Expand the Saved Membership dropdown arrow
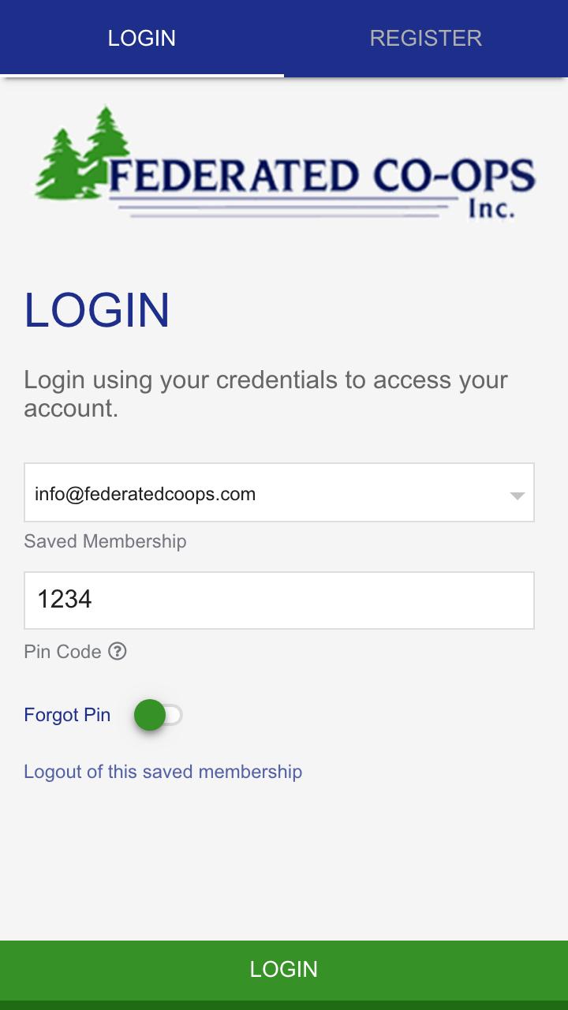Viewport: 568px width, 1010px height. [517, 496]
